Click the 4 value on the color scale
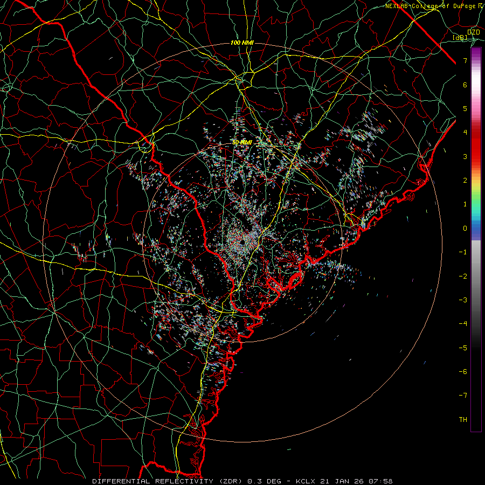The height and width of the screenshot is (485, 485). [465, 133]
